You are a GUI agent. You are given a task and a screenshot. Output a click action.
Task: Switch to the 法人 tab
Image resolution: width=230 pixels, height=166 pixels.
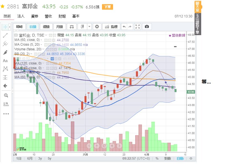[21, 16]
